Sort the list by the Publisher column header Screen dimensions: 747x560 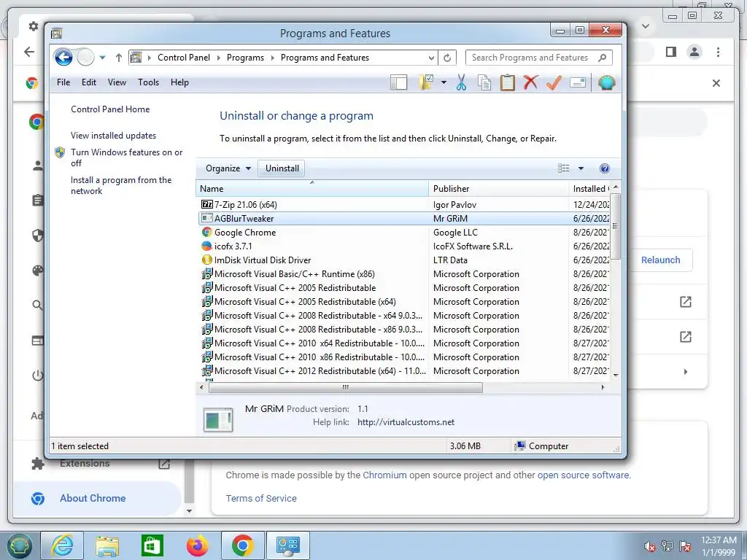[x=498, y=189]
